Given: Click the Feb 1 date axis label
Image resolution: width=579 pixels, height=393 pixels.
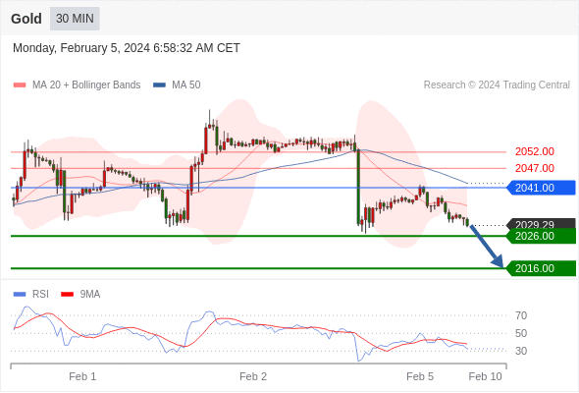Looking at the screenshot, I should pyautogui.click(x=82, y=376).
